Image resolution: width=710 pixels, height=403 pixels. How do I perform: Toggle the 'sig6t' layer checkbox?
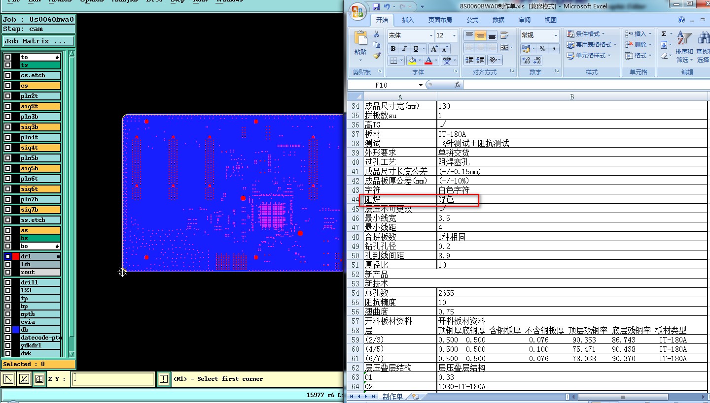8,189
